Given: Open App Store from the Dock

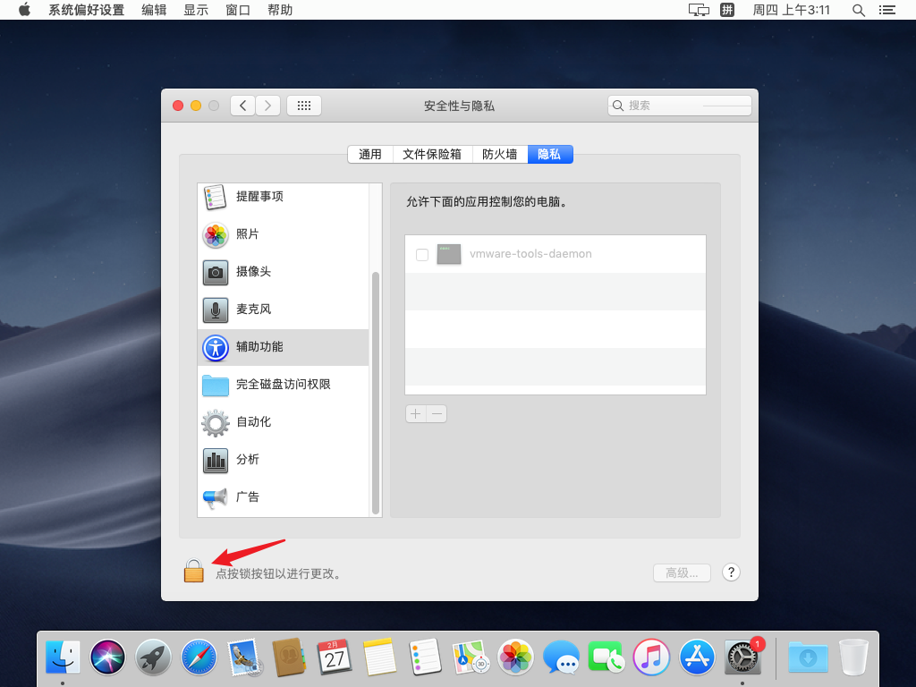Looking at the screenshot, I should tap(697, 657).
